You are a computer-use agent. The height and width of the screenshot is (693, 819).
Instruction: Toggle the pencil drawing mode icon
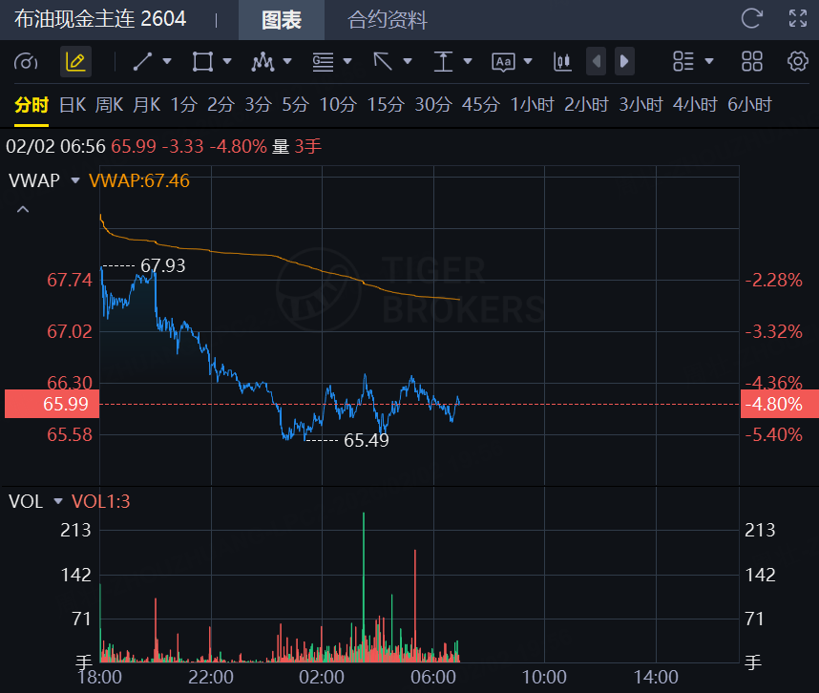coord(75,62)
